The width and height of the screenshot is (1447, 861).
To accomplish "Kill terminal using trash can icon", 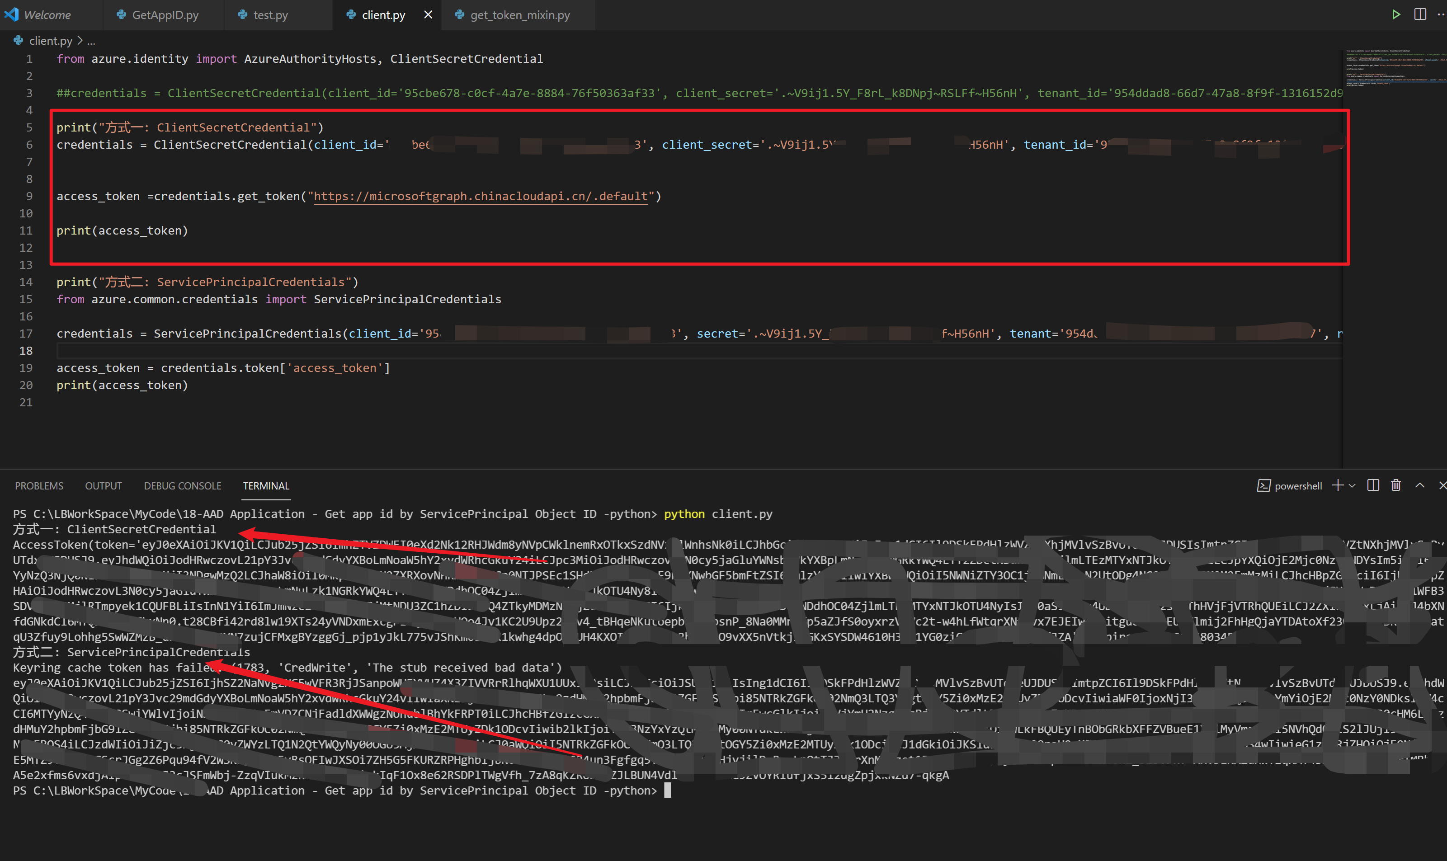I will pos(1396,485).
